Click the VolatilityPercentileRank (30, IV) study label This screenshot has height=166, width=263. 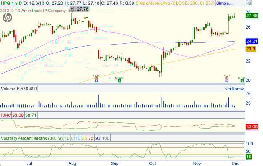(32, 138)
